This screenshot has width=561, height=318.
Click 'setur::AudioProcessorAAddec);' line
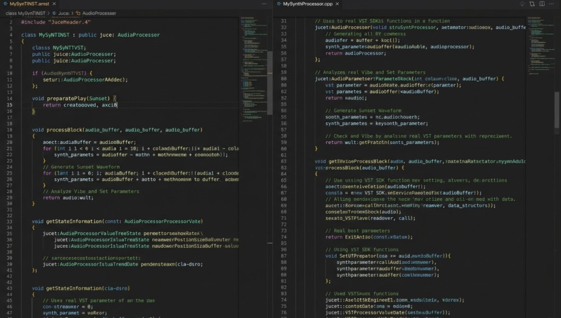pyautogui.click(x=85, y=80)
